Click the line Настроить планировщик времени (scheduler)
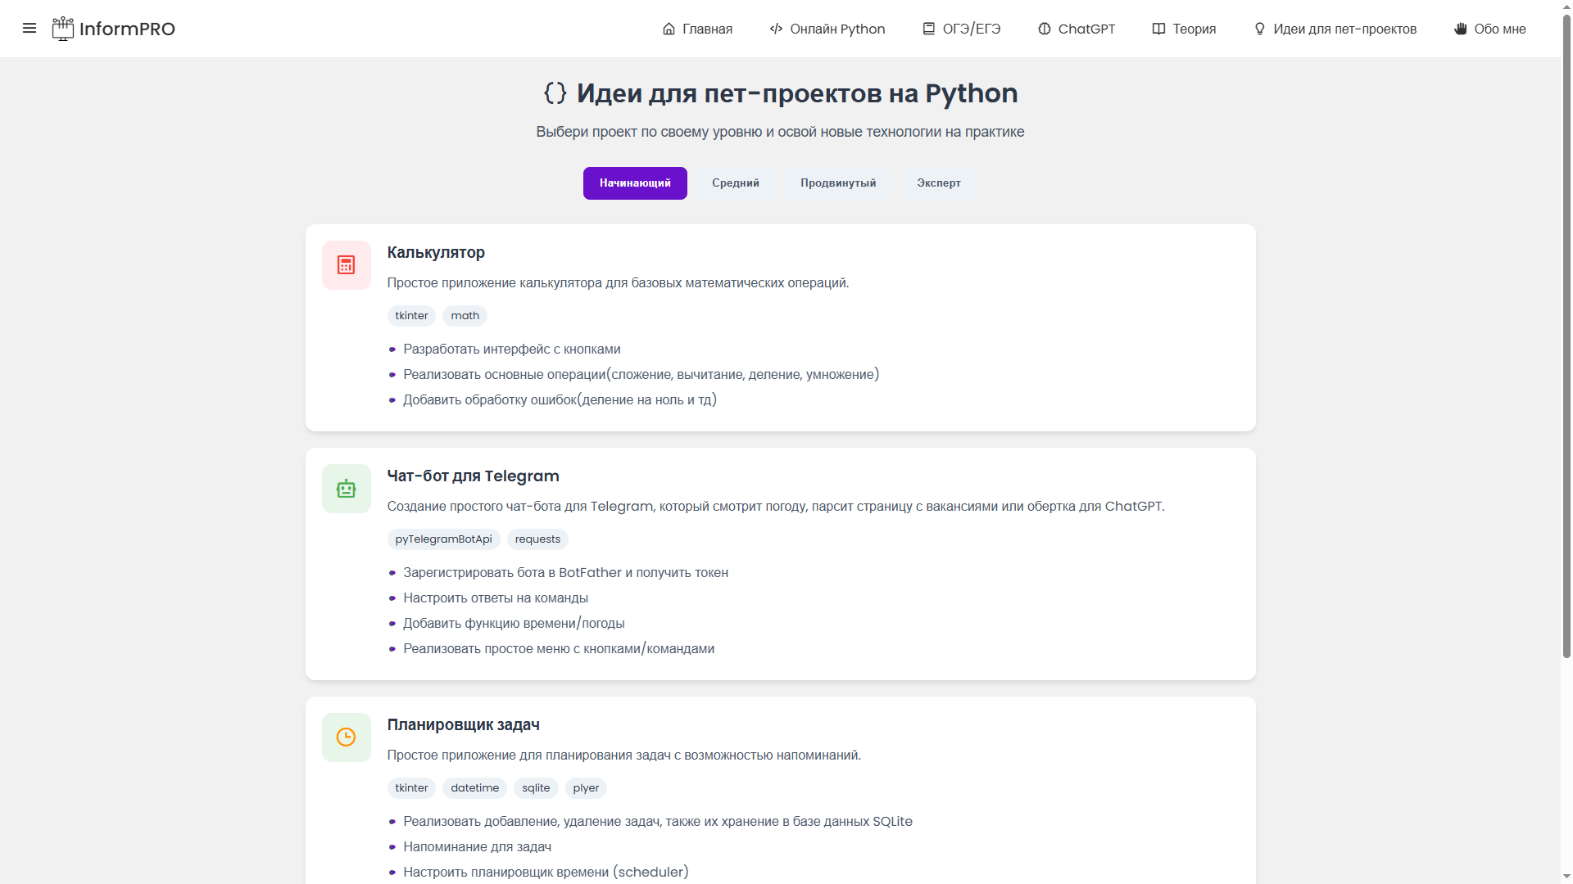Image resolution: width=1573 pixels, height=884 pixels. 546,873
